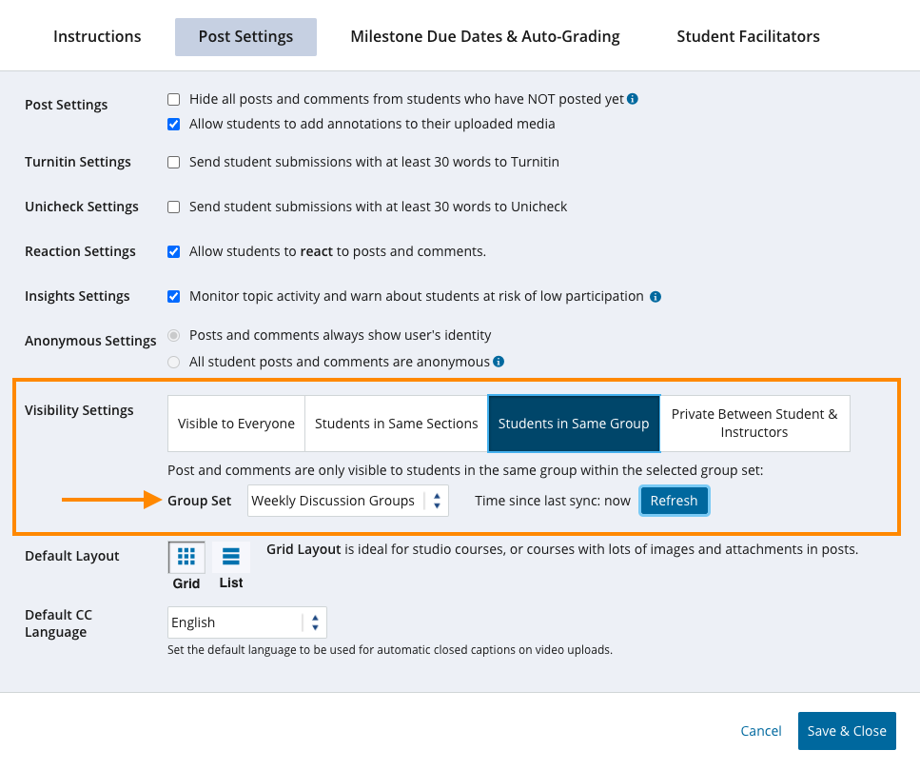Select All student posts are anonymous radio
The height and width of the screenshot is (770, 920).
tap(173, 362)
